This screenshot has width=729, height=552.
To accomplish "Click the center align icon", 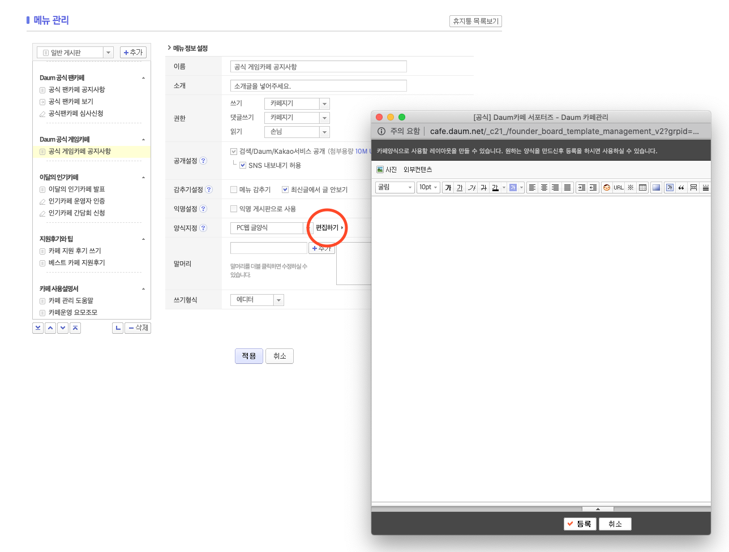I will point(544,188).
